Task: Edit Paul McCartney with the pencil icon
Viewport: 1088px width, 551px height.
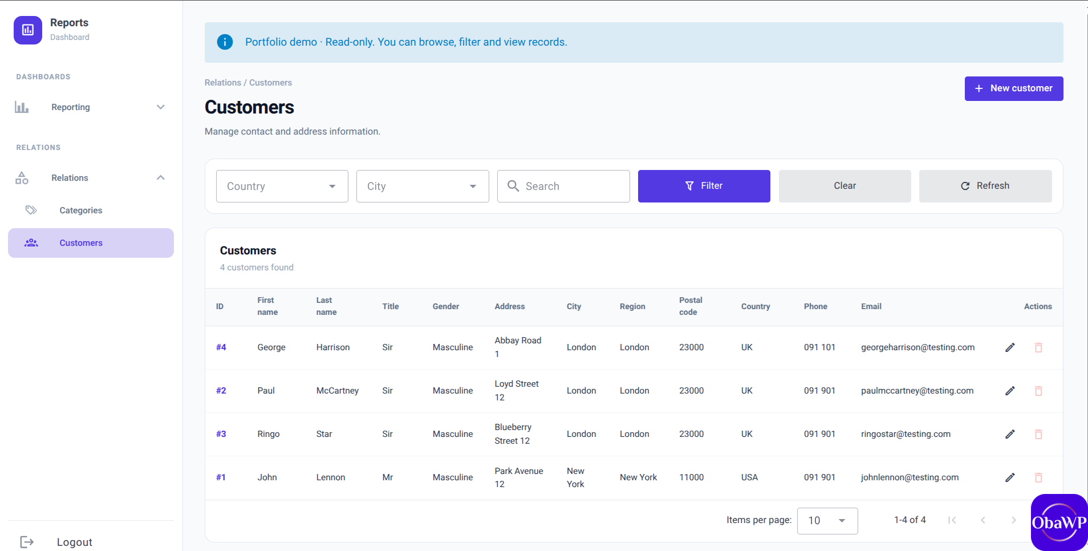Action: tap(1010, 391)
